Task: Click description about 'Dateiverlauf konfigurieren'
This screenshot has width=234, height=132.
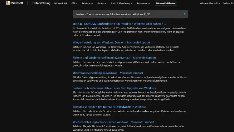Action: pos(127,64)
